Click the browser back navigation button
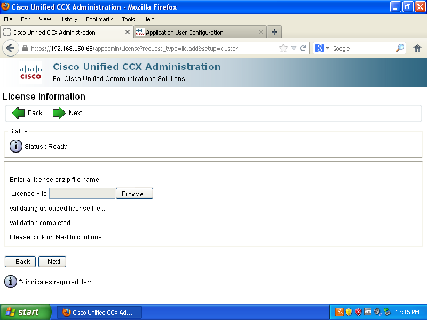 pyautogui.click(x=10, y=49)
